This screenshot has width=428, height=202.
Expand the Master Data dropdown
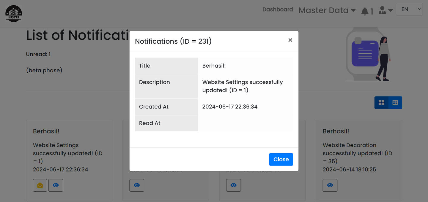[x=327, y=10]
